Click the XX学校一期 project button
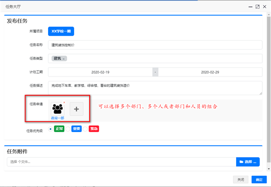Screen dimensions: 271x187 61,31
